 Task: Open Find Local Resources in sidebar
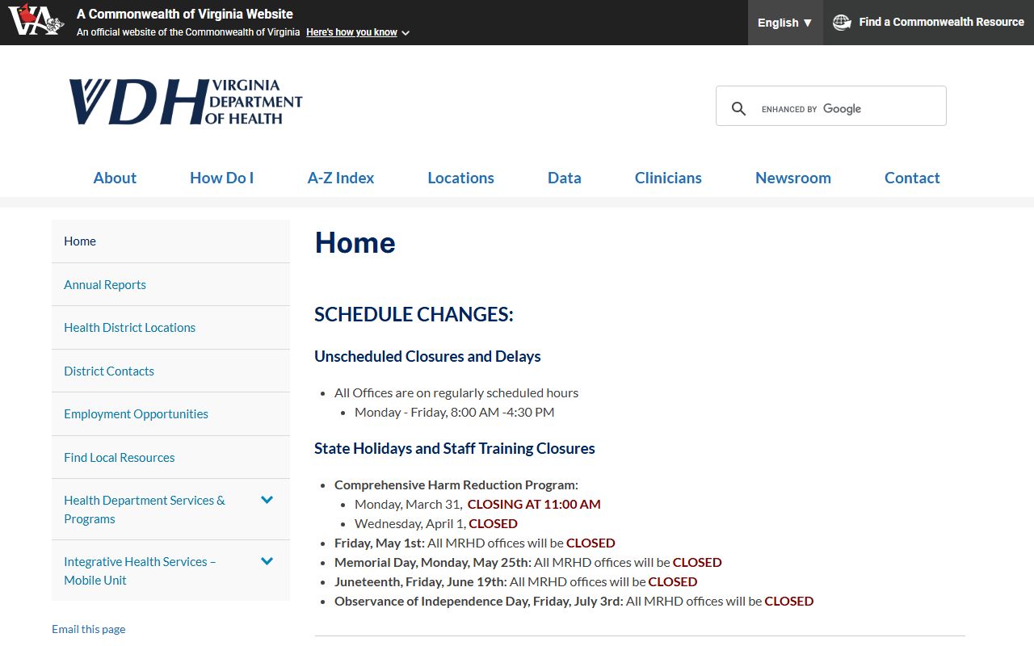(119, 457)
